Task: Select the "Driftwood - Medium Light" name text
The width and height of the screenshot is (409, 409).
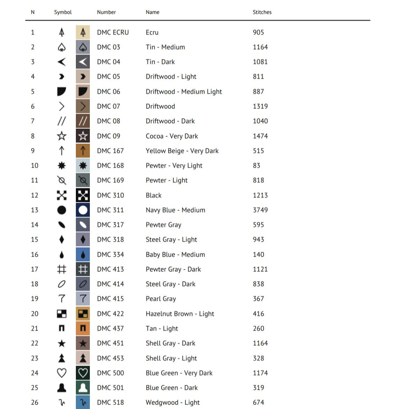Action: pos(184,92)
